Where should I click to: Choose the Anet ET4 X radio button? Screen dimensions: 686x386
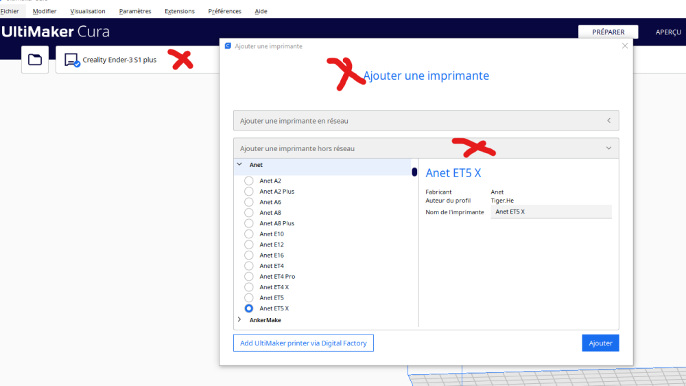(x=249, y=287)
